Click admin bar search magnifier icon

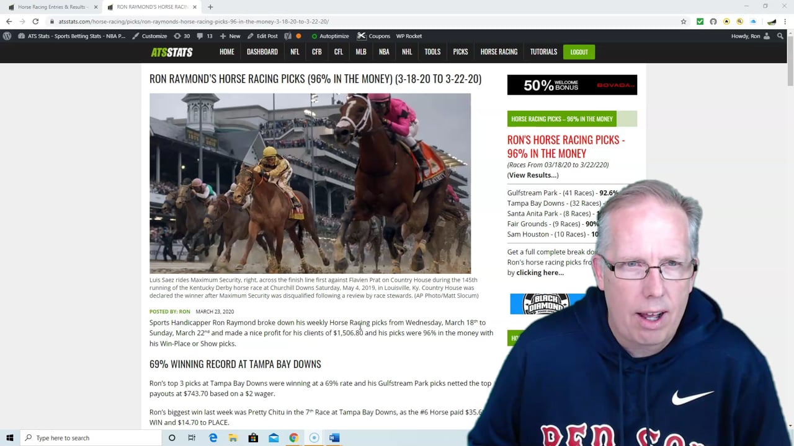click(x=780, y=36)
